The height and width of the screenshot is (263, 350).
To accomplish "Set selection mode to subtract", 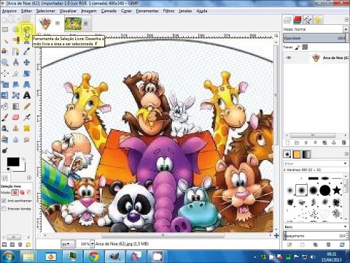I will click(x=28, y=193).
